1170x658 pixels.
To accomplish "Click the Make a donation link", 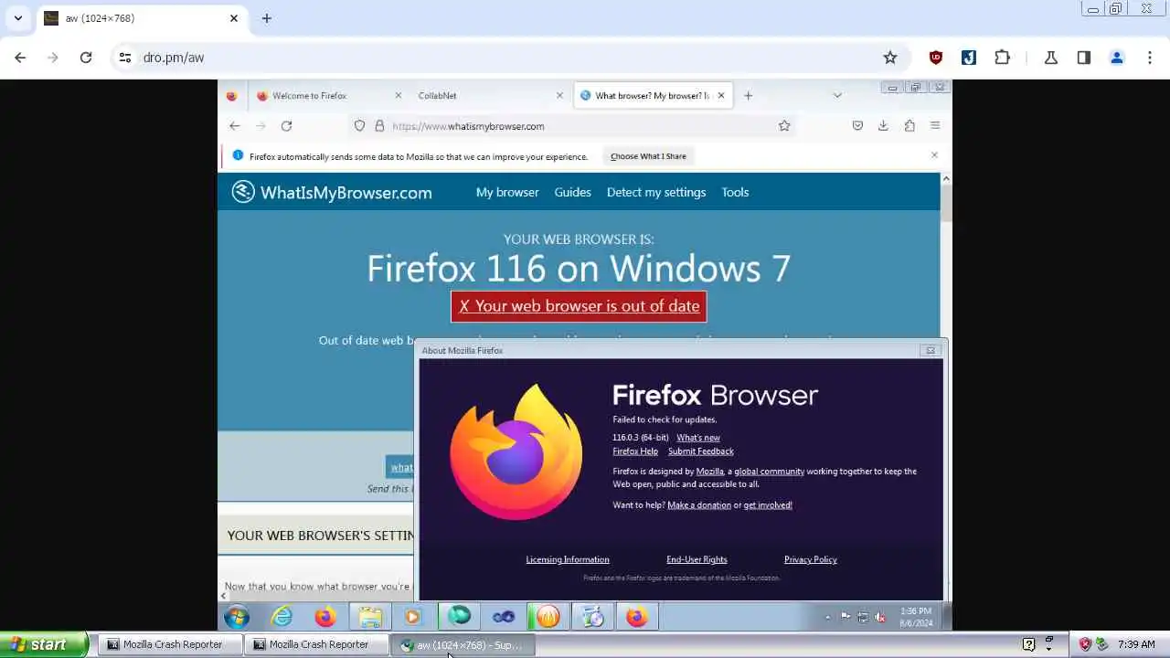I will (x=699, y=505).
